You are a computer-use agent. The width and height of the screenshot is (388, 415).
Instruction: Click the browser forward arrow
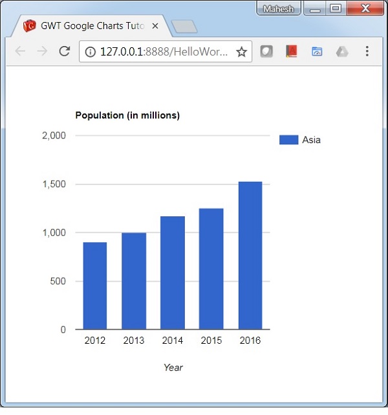pyautogui.click(x=42, y=52)
